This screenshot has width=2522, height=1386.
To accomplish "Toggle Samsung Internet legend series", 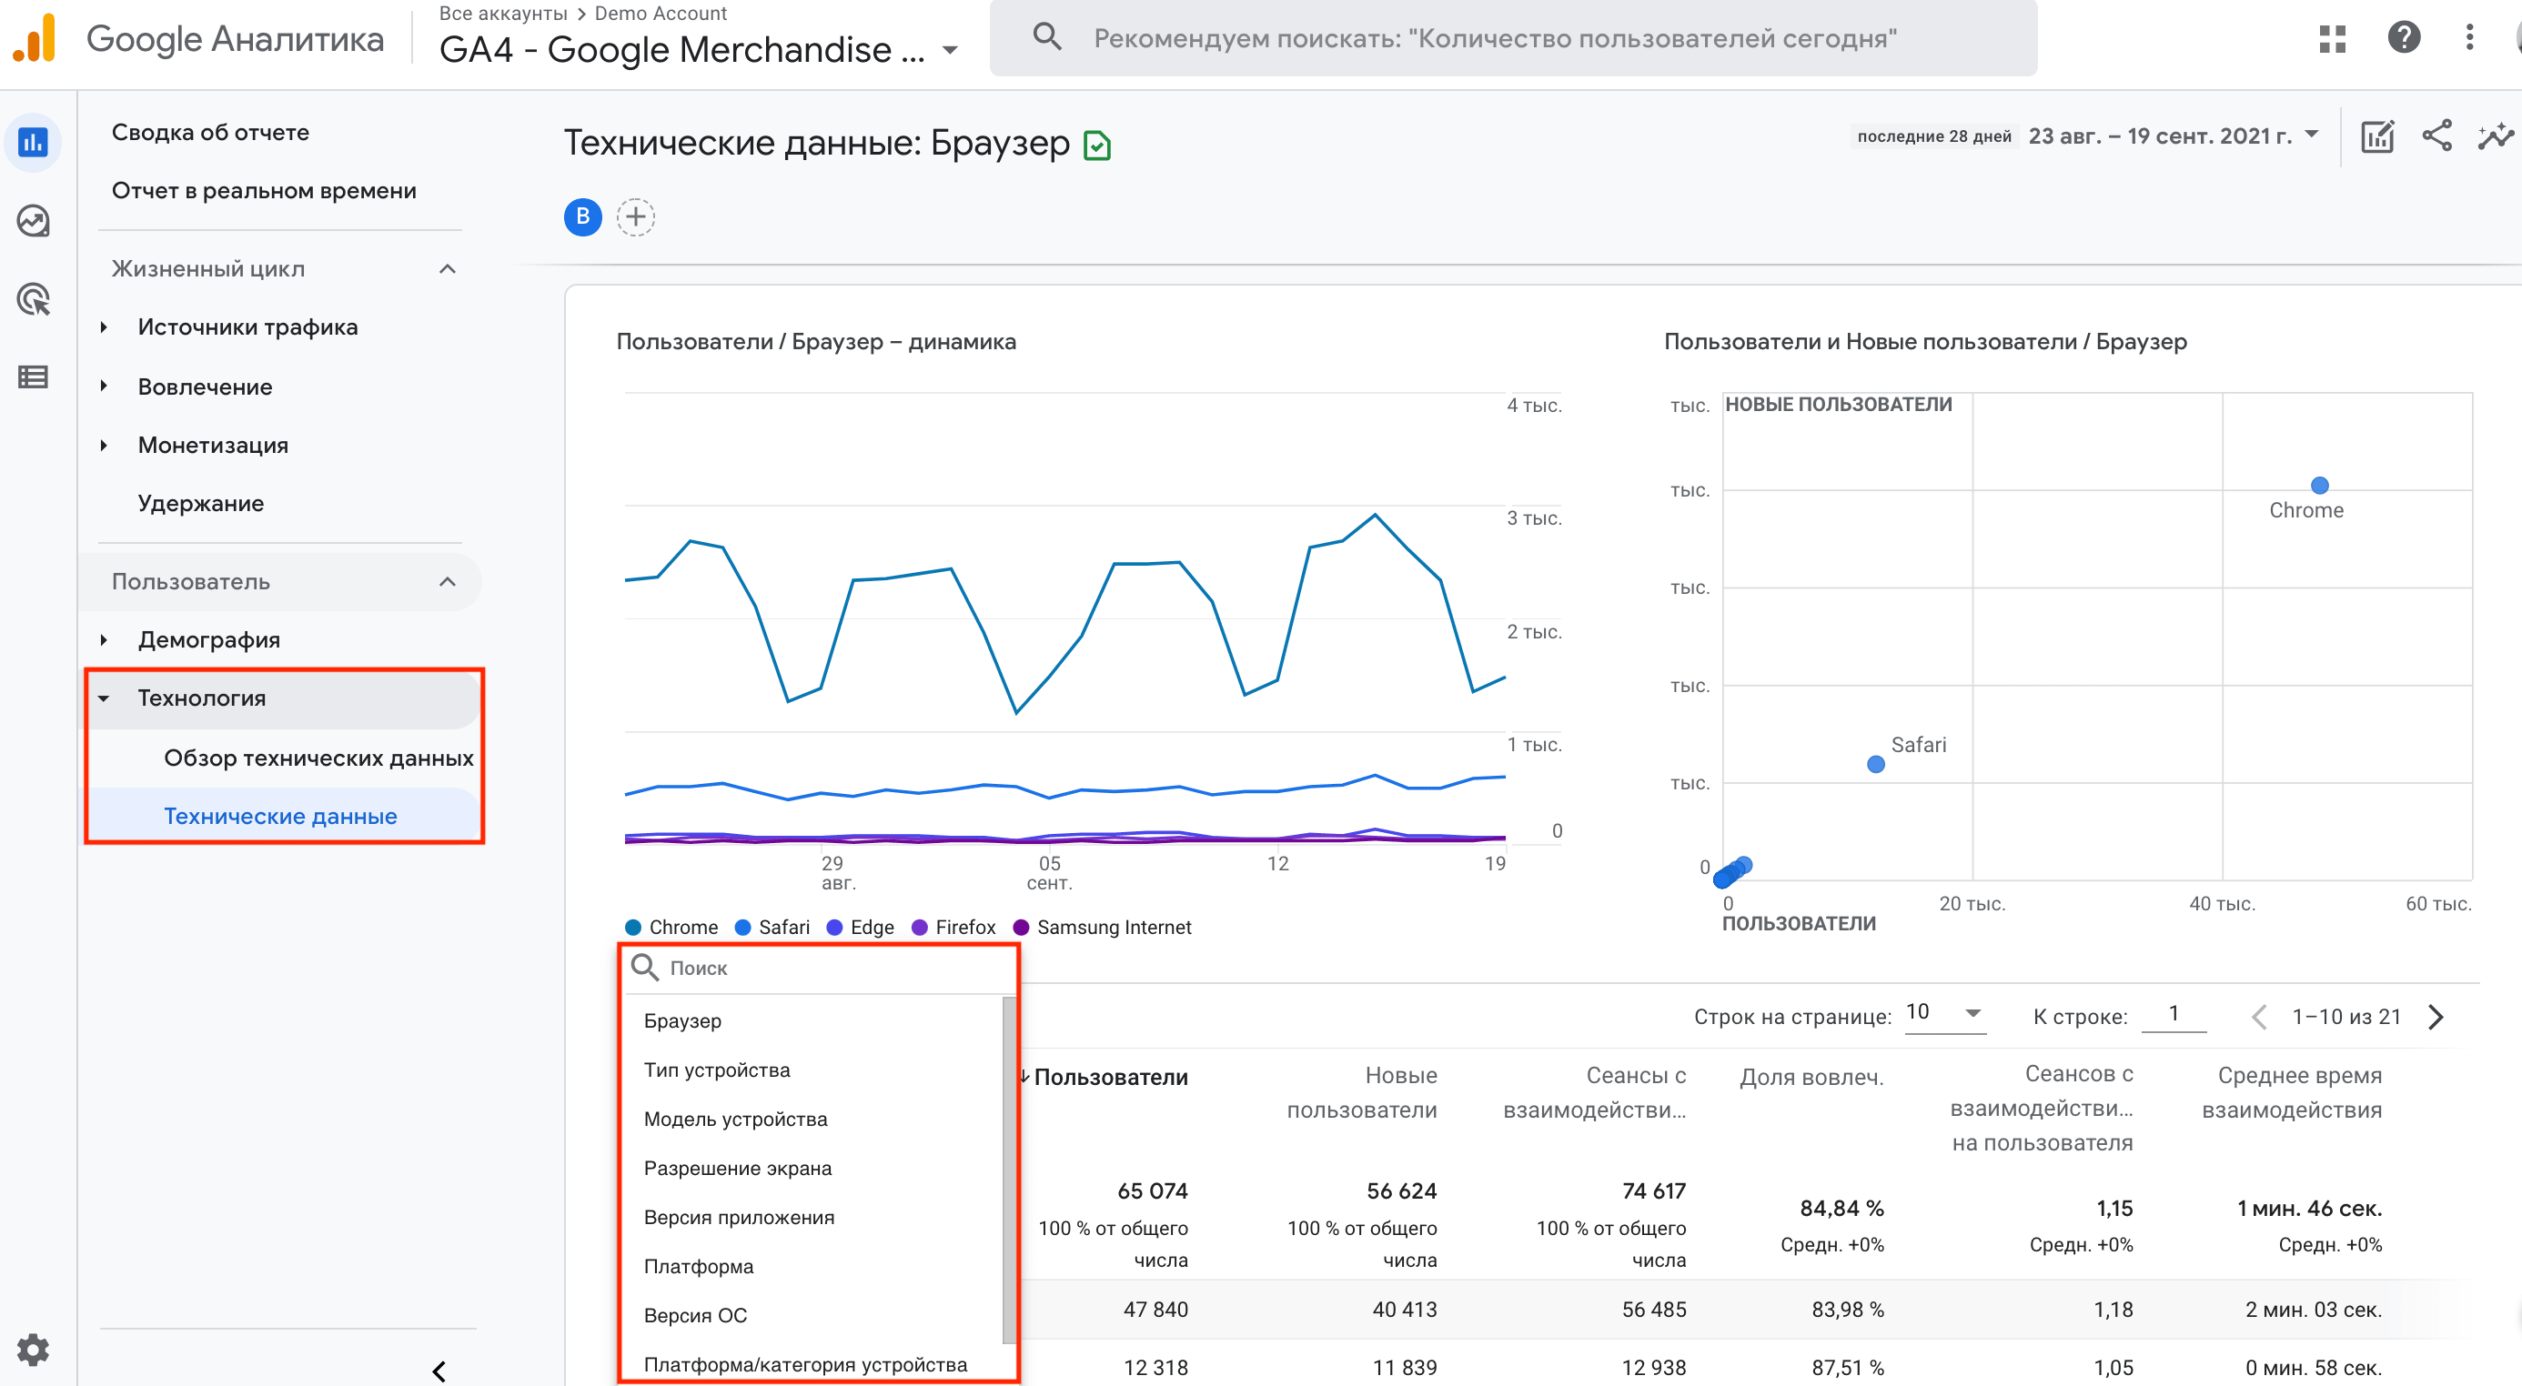I will (x=1103, y=927).
